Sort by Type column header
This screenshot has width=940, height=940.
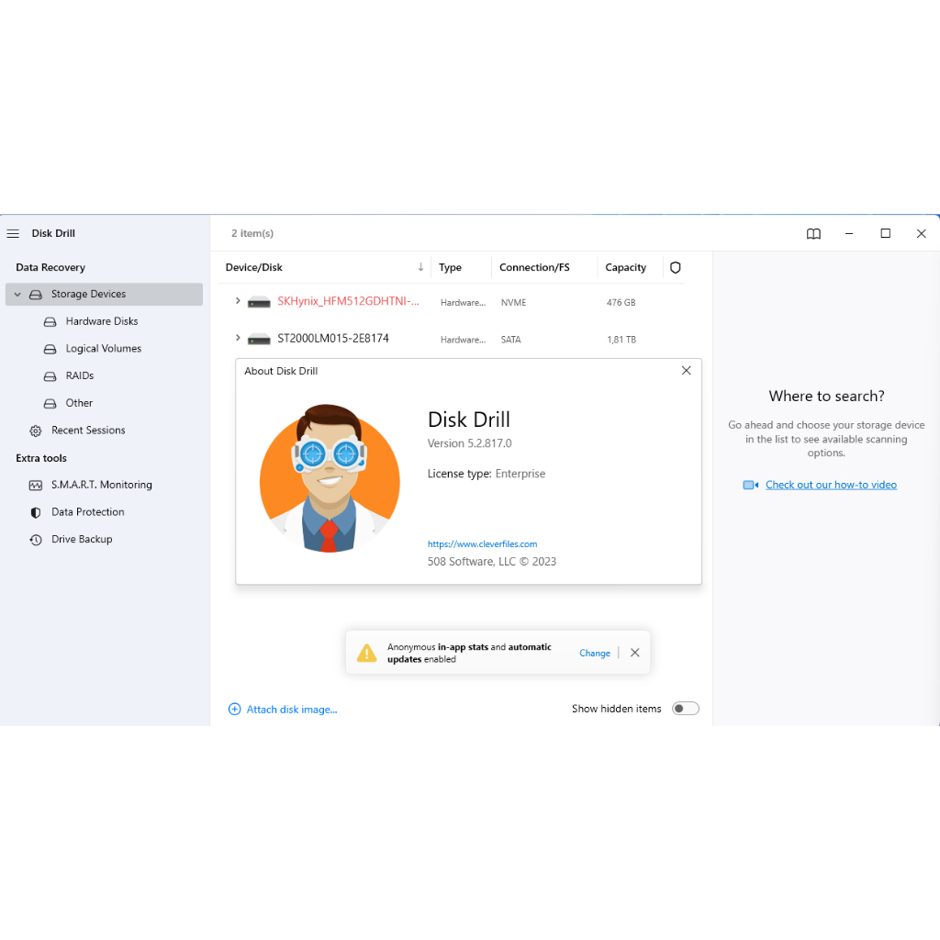tap(450, 267)
